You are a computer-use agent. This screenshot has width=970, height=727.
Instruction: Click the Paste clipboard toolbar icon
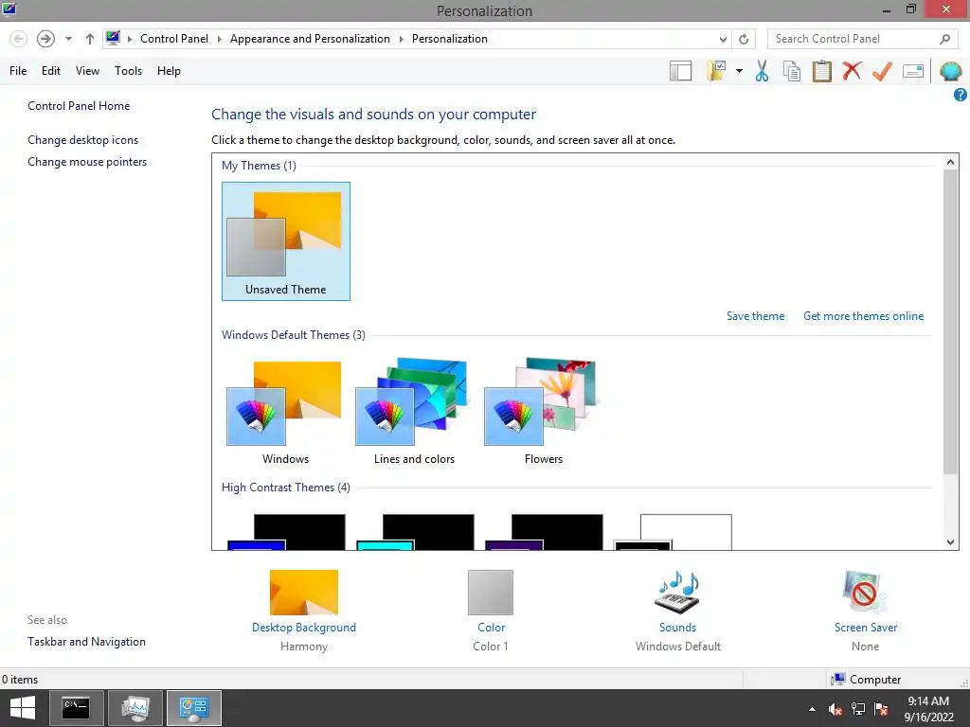(821, 71)
